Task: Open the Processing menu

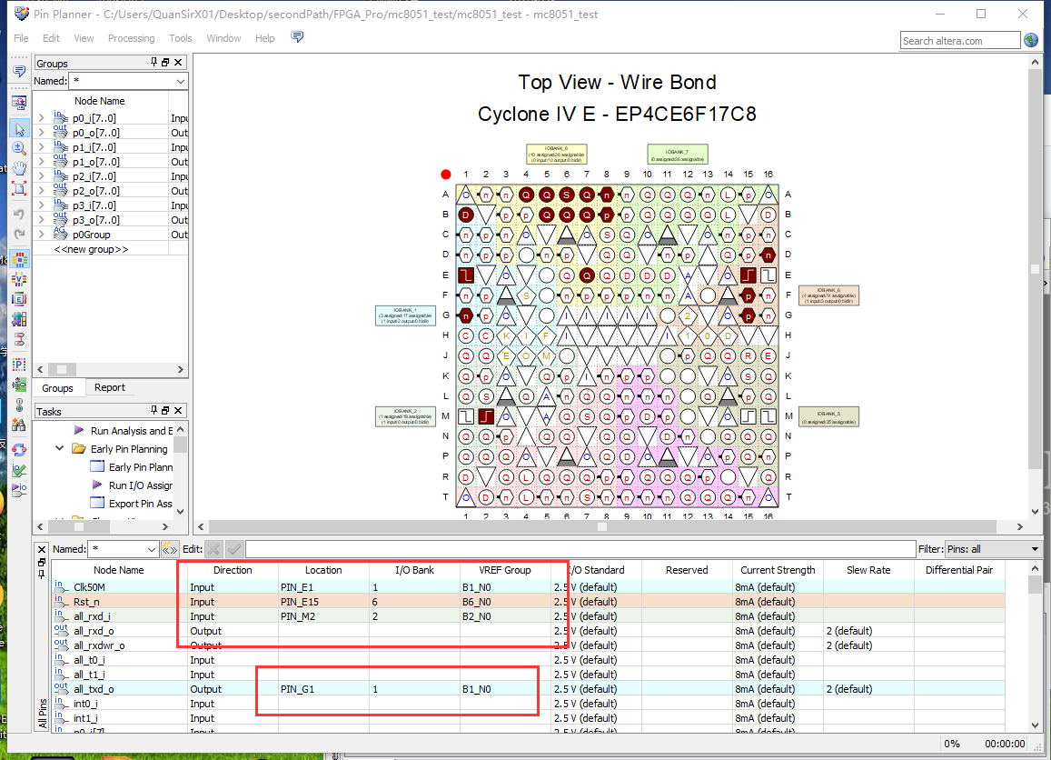Action: pyautogui.click(x=132, y=38)
